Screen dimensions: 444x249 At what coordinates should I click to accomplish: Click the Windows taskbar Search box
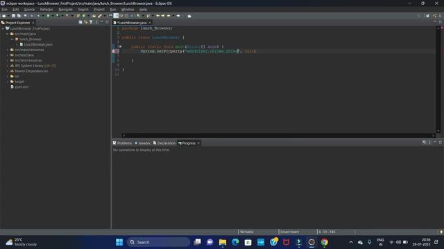159,242
